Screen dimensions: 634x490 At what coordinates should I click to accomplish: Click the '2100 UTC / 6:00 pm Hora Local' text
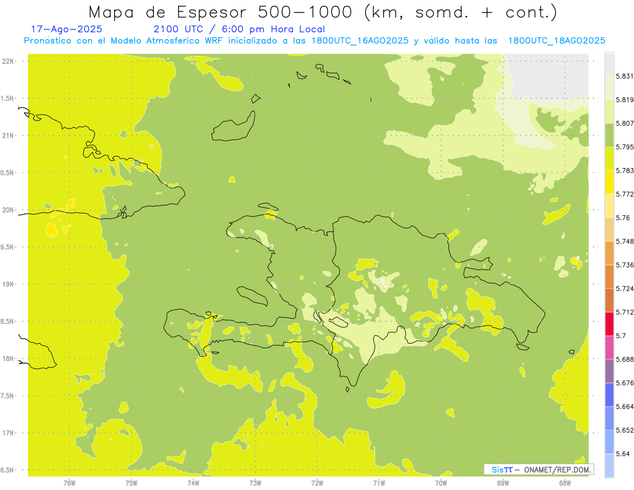[x=239, y=29]
